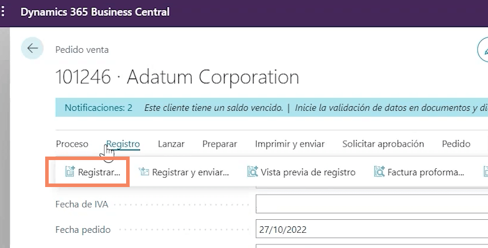Open the app launcher waffle icon

pos(4,12)
